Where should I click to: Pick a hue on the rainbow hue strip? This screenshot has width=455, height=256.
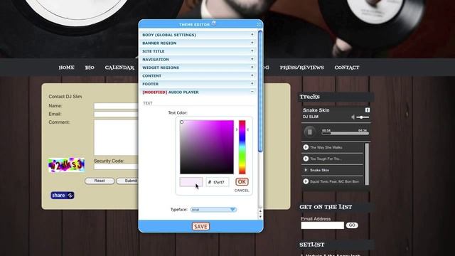click(x=242, y=147)
